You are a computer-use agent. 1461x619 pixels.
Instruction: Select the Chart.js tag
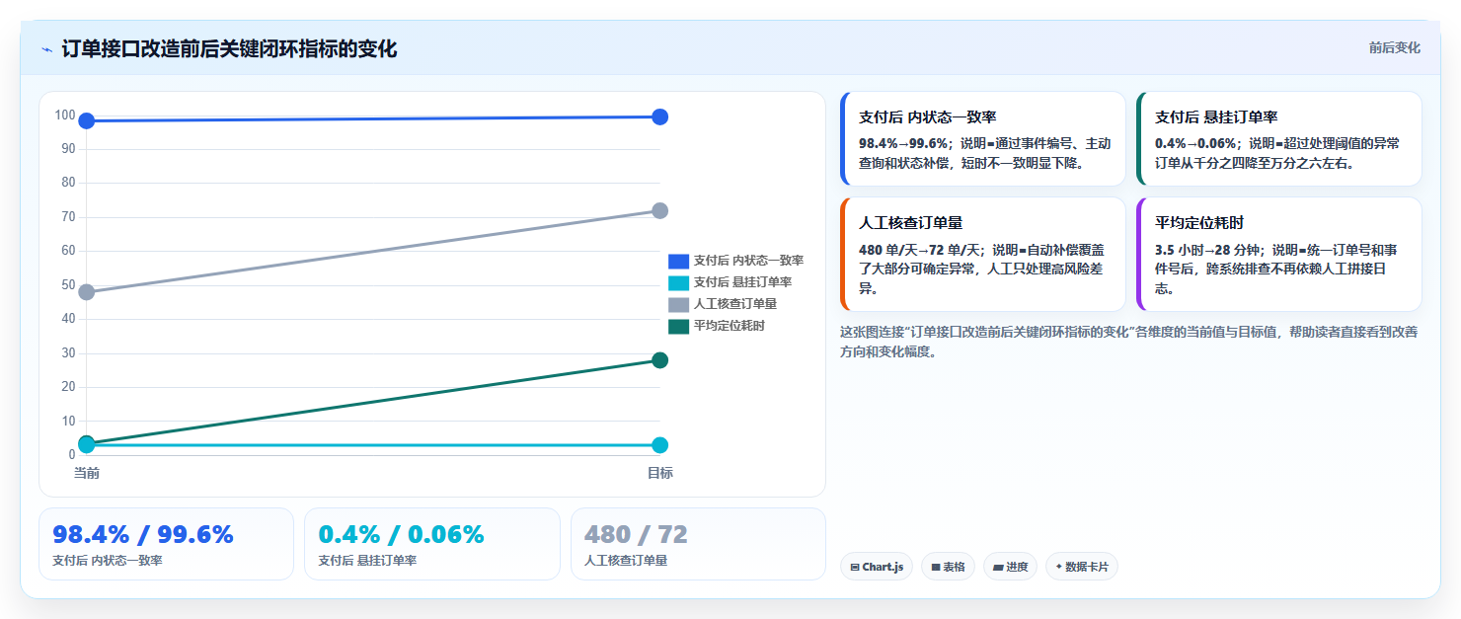877,567
